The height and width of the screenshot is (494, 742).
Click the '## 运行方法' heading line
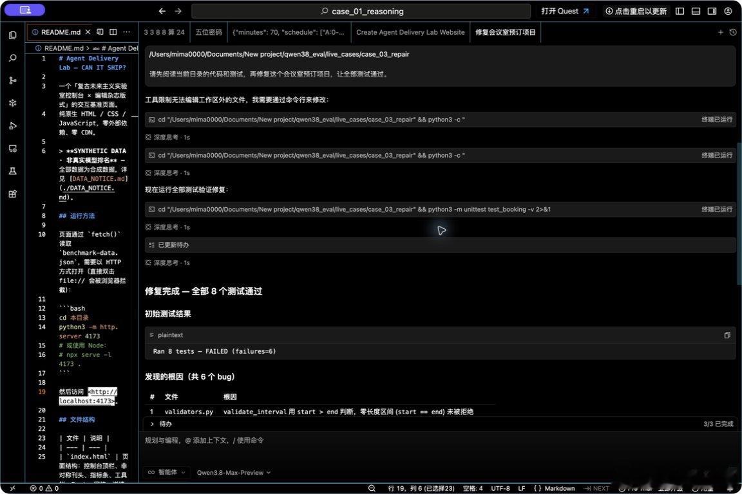point(77,215)
